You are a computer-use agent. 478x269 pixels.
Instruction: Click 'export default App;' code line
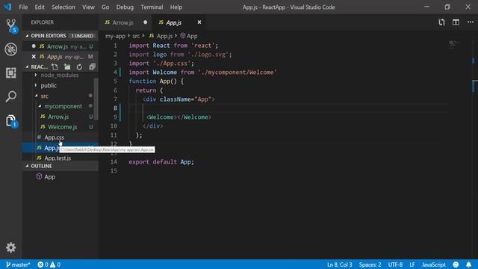click(161, 161)
